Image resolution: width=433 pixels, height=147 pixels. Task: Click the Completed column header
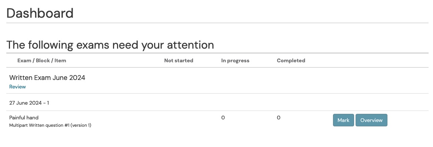pyautogui.click(x=291, y=60)
